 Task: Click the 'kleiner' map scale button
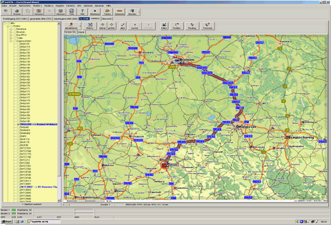[102, 26]
